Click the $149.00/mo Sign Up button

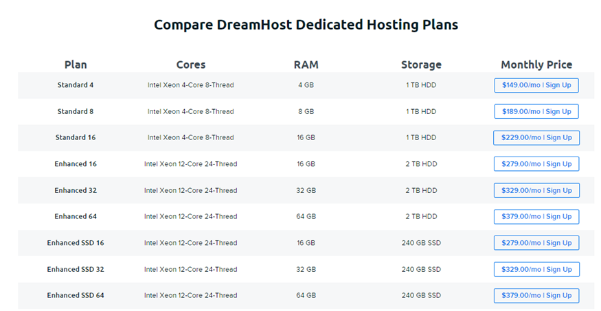coord(536,85)
